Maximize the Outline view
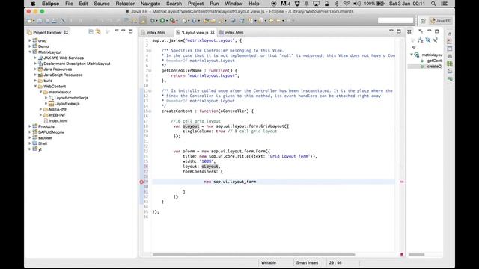The width and height of the screenshot is (479, 269). coord(437,31)
